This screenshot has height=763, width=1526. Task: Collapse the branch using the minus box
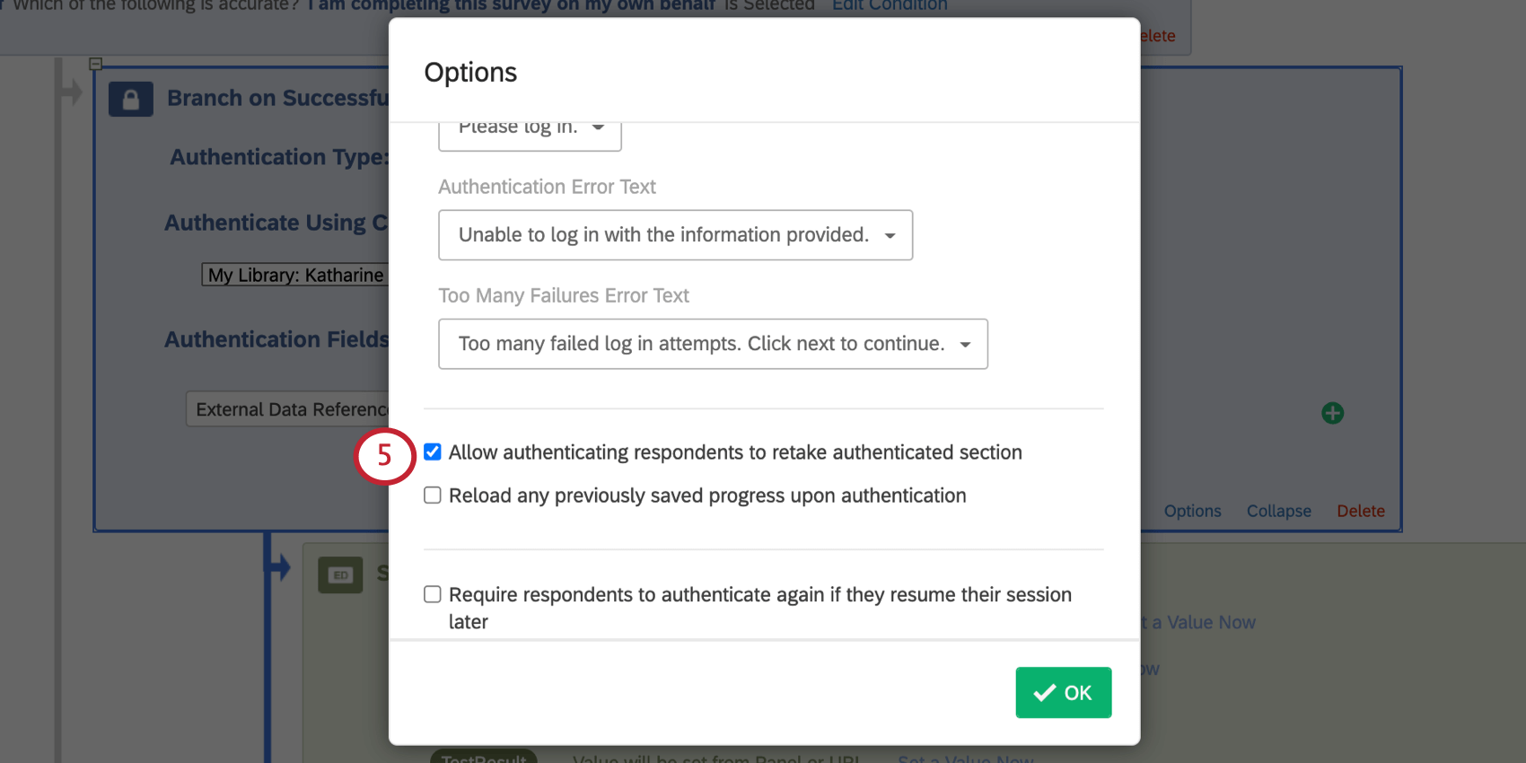pos(95,64)
